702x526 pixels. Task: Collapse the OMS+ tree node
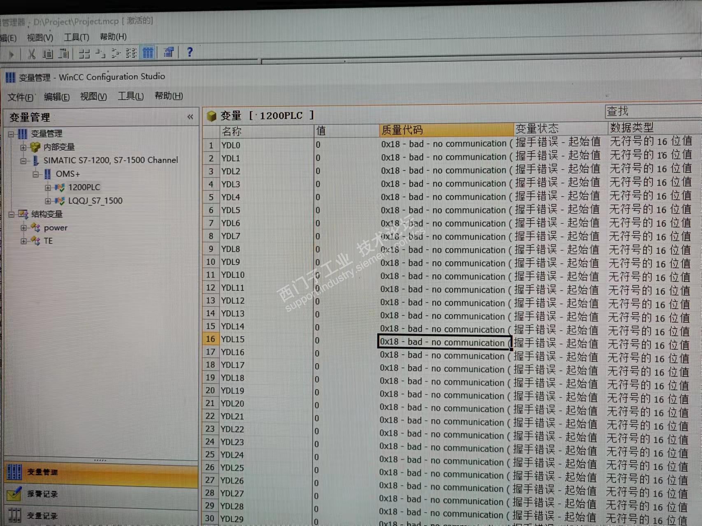point(36,174)
